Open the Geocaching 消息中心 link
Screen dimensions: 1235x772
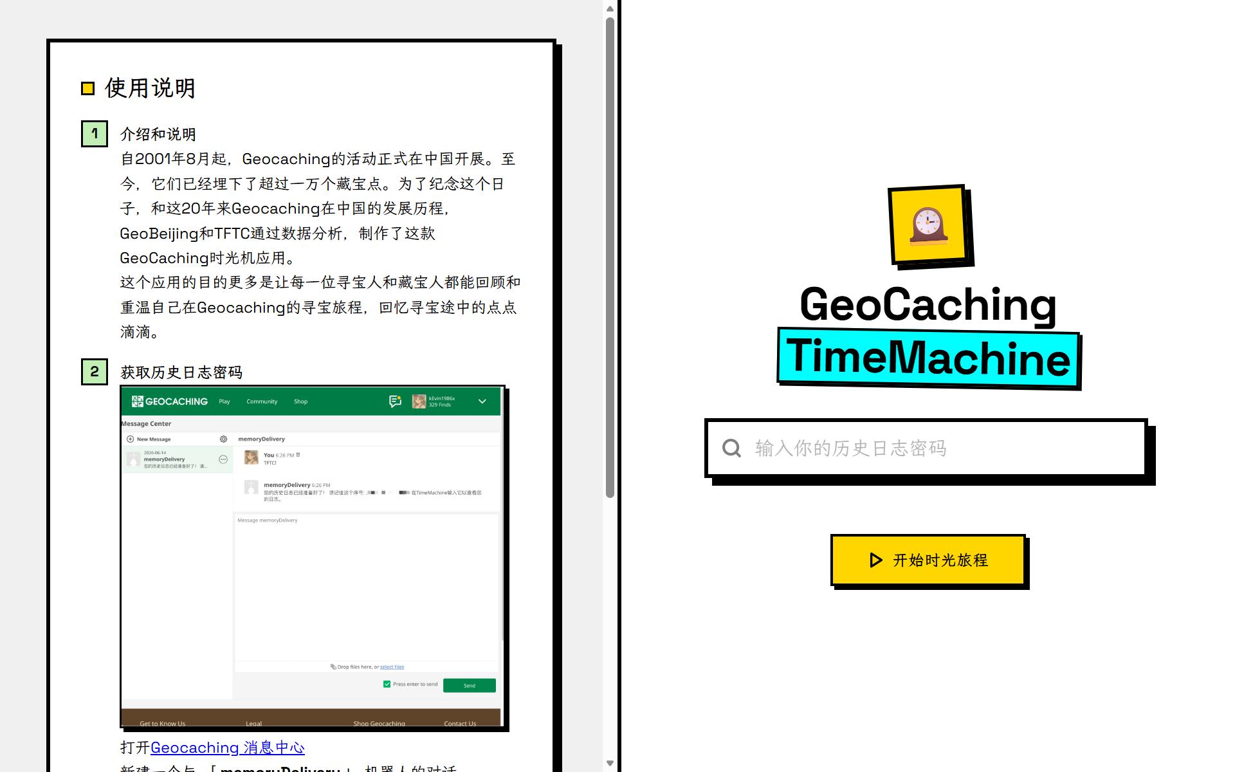tap(227, 748)
